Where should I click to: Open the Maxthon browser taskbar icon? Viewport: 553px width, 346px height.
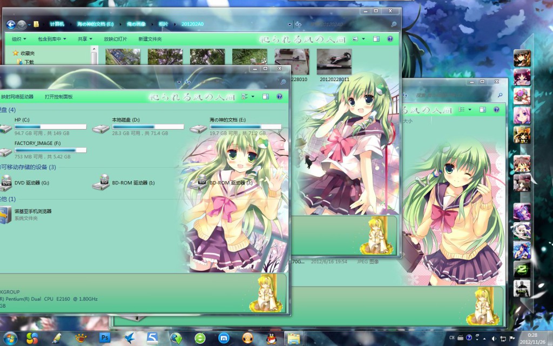224,338
